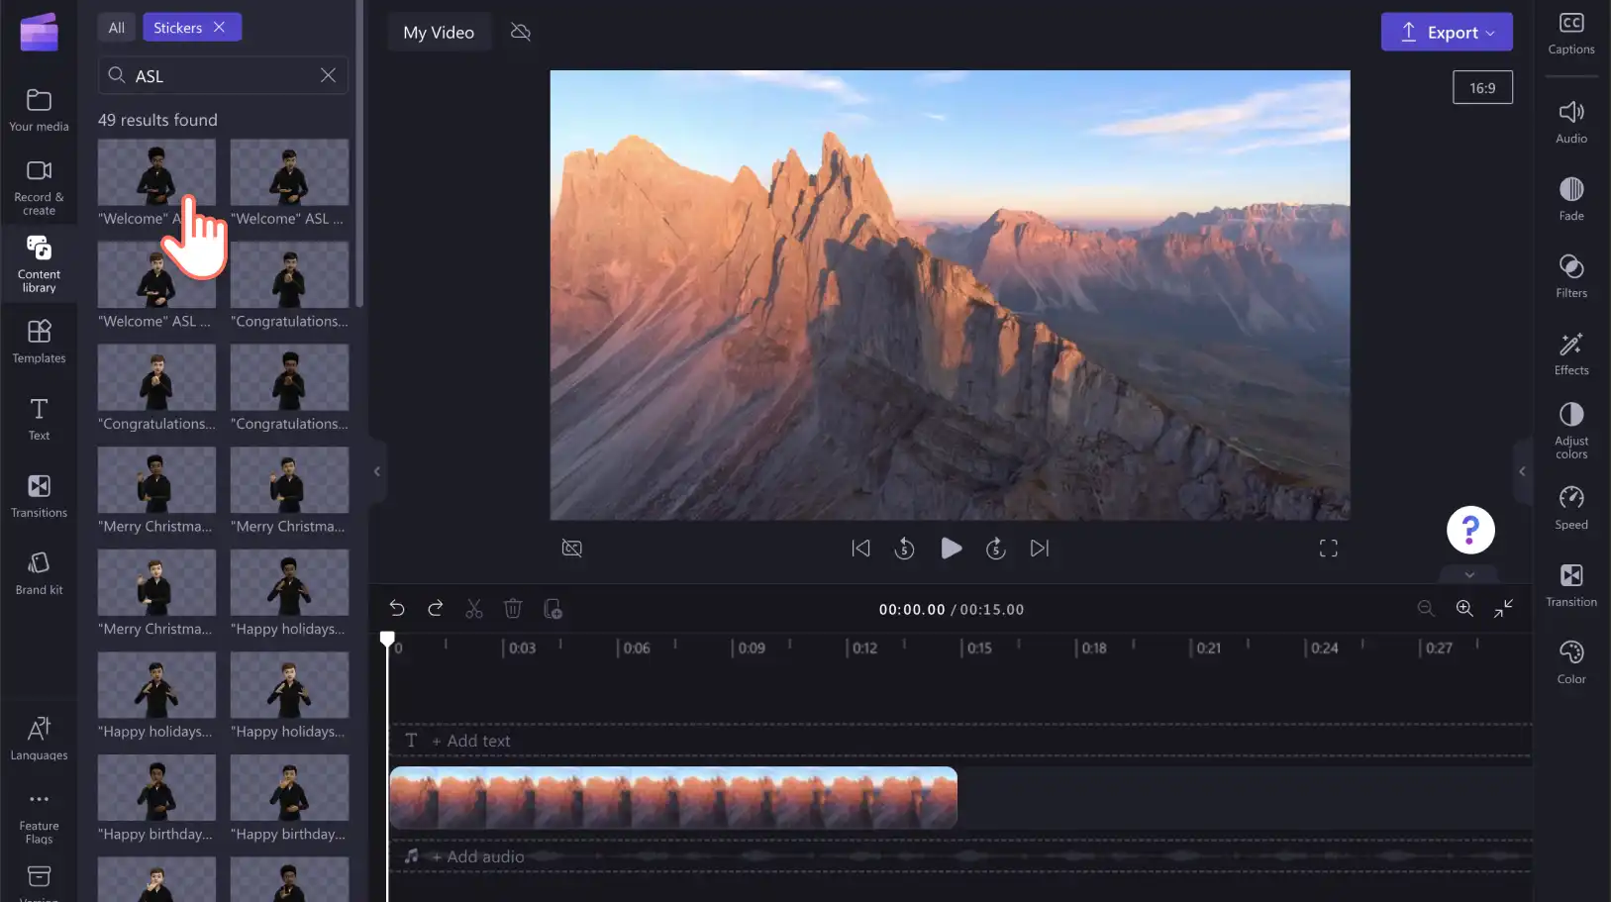Open the Brand kit sidebar
Screen dimensions: 1611x902
(39, 573)
